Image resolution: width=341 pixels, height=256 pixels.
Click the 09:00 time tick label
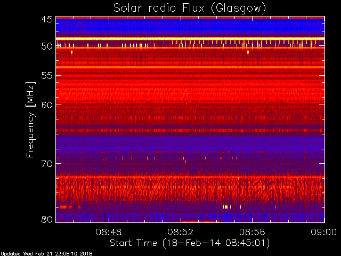pos(324,232)
